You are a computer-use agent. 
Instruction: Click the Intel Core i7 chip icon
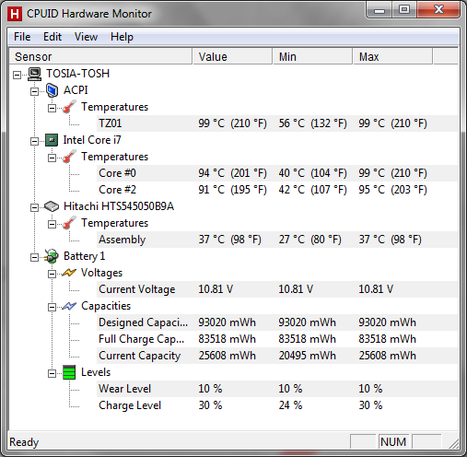(52, 140)
